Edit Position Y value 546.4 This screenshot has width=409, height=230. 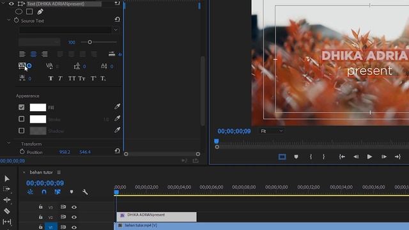pos(85,152)
